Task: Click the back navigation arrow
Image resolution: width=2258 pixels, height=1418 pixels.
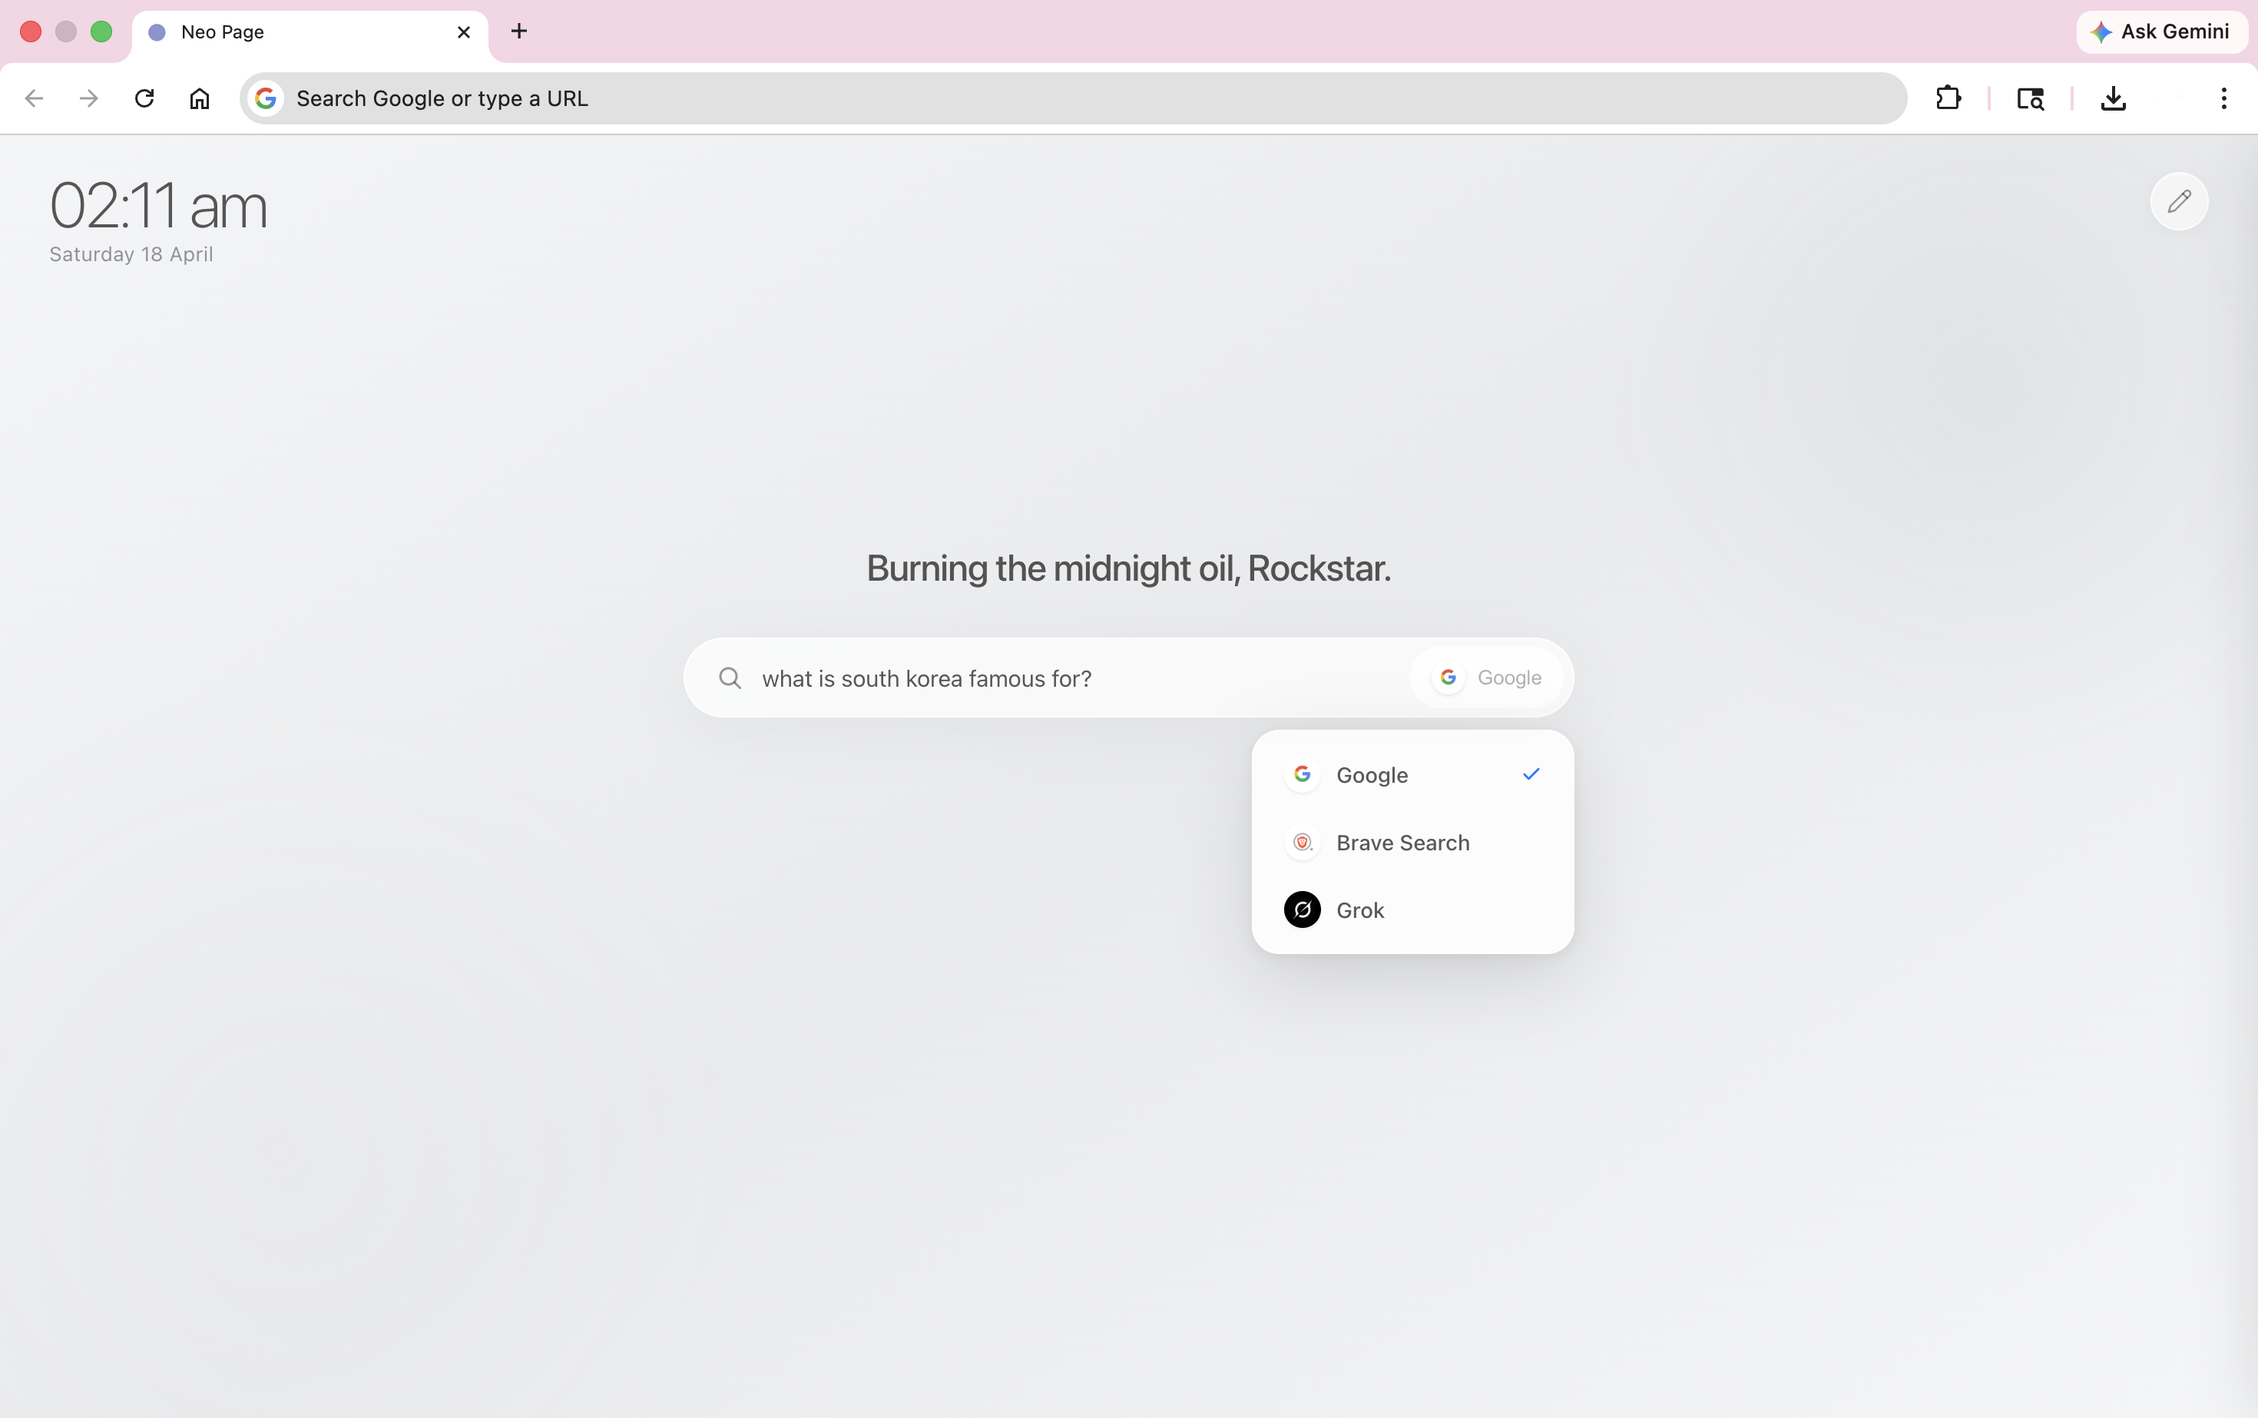Action: 35,98
